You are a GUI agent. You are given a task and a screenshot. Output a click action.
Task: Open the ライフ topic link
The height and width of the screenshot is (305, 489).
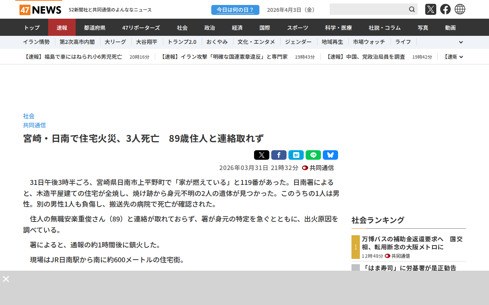(403, 42)
